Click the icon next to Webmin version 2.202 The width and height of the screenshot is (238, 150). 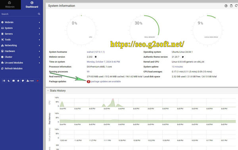[x=96, y=57]
